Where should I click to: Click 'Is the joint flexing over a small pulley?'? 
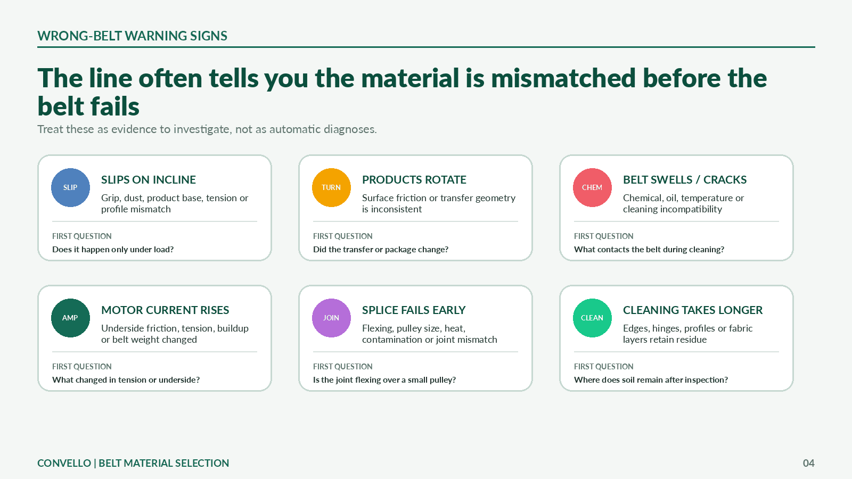click(384, 379)
